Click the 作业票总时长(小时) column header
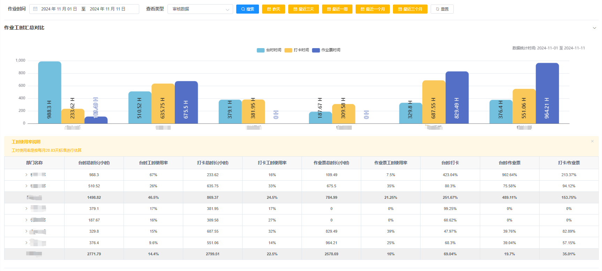 (331, 163)
